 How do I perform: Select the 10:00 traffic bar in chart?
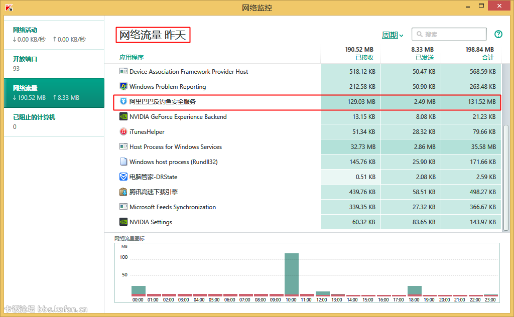(292, 274)
